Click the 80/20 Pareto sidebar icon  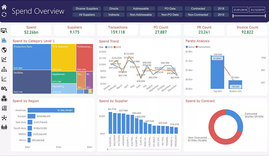click(4, 89)
